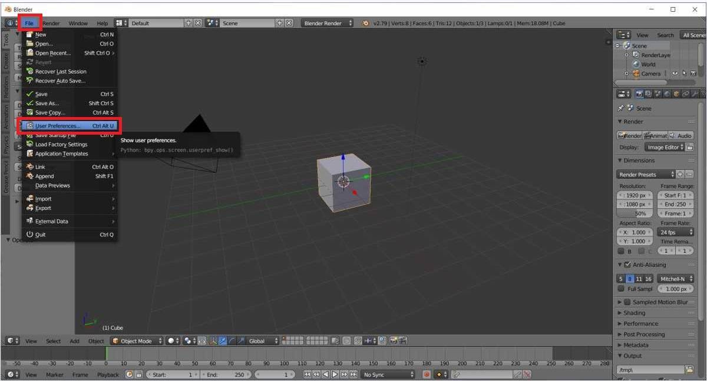Open the Window menu in header
Image resolution: width=707 pixels, height=381 pixels.
coord(78,24)
